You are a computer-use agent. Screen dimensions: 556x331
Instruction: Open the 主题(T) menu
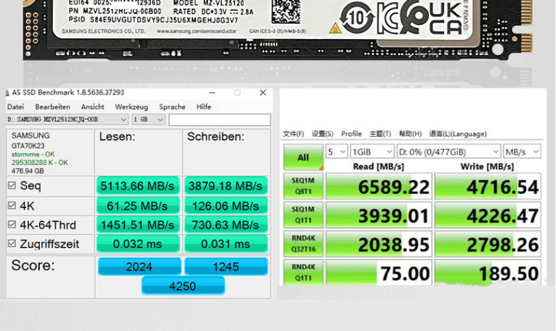click(x=380, y=134)
